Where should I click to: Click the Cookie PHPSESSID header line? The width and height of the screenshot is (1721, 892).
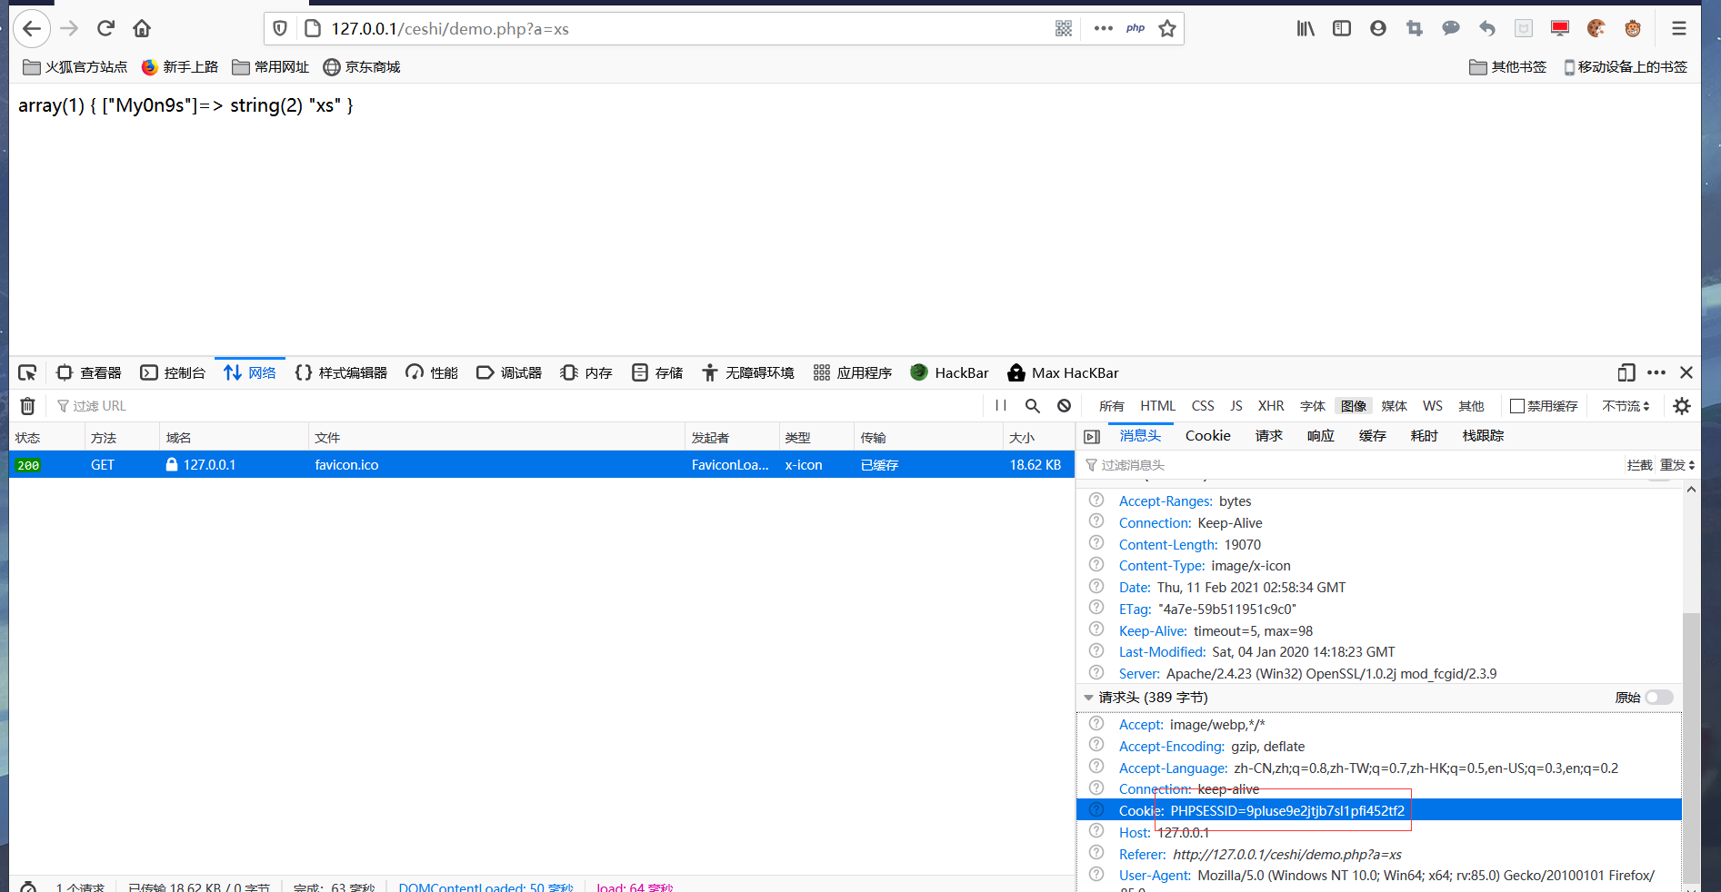(1379, 811)
